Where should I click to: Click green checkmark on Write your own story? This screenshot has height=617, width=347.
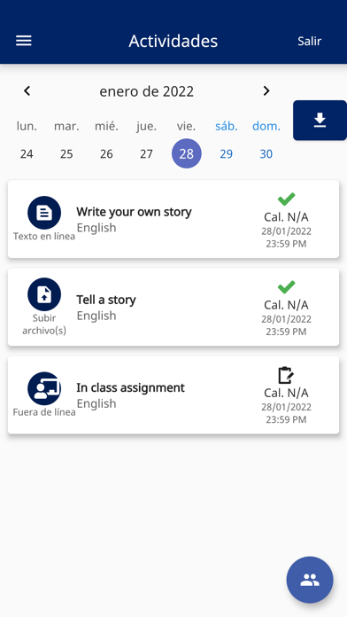(286, 199)
